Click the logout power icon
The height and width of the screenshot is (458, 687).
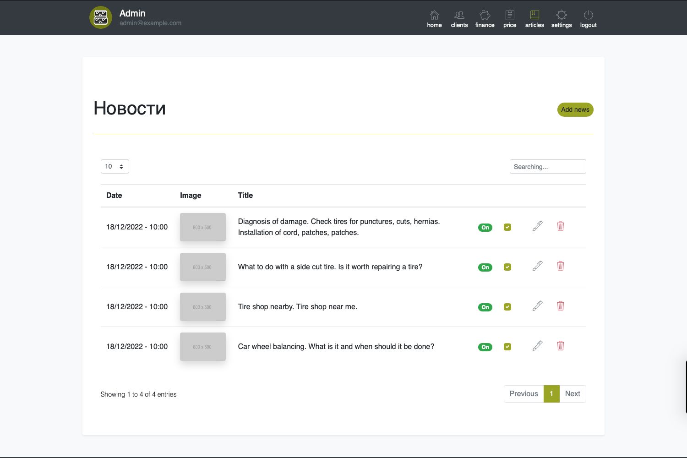pyautogui.click(x=588, y=16)
